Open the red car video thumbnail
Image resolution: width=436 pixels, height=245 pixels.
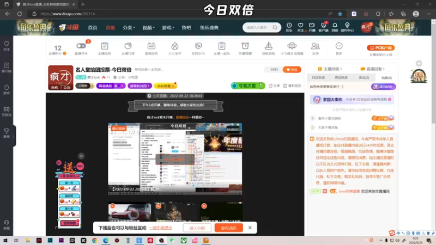tap(130, 212)
